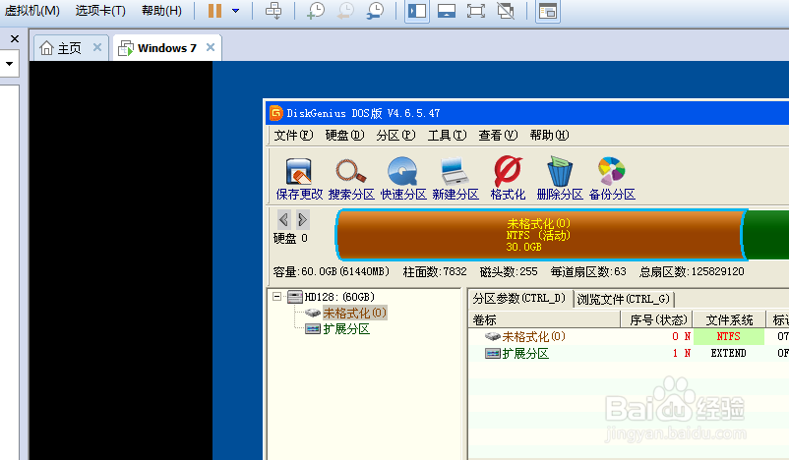789x460 pixels.
Task: Open DiskGenius 分区(P) menu
Action: 396,136
